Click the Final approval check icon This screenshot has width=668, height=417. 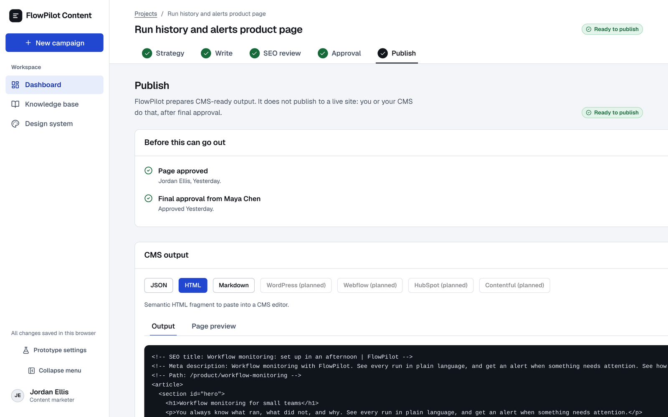(x=148, y=198)
